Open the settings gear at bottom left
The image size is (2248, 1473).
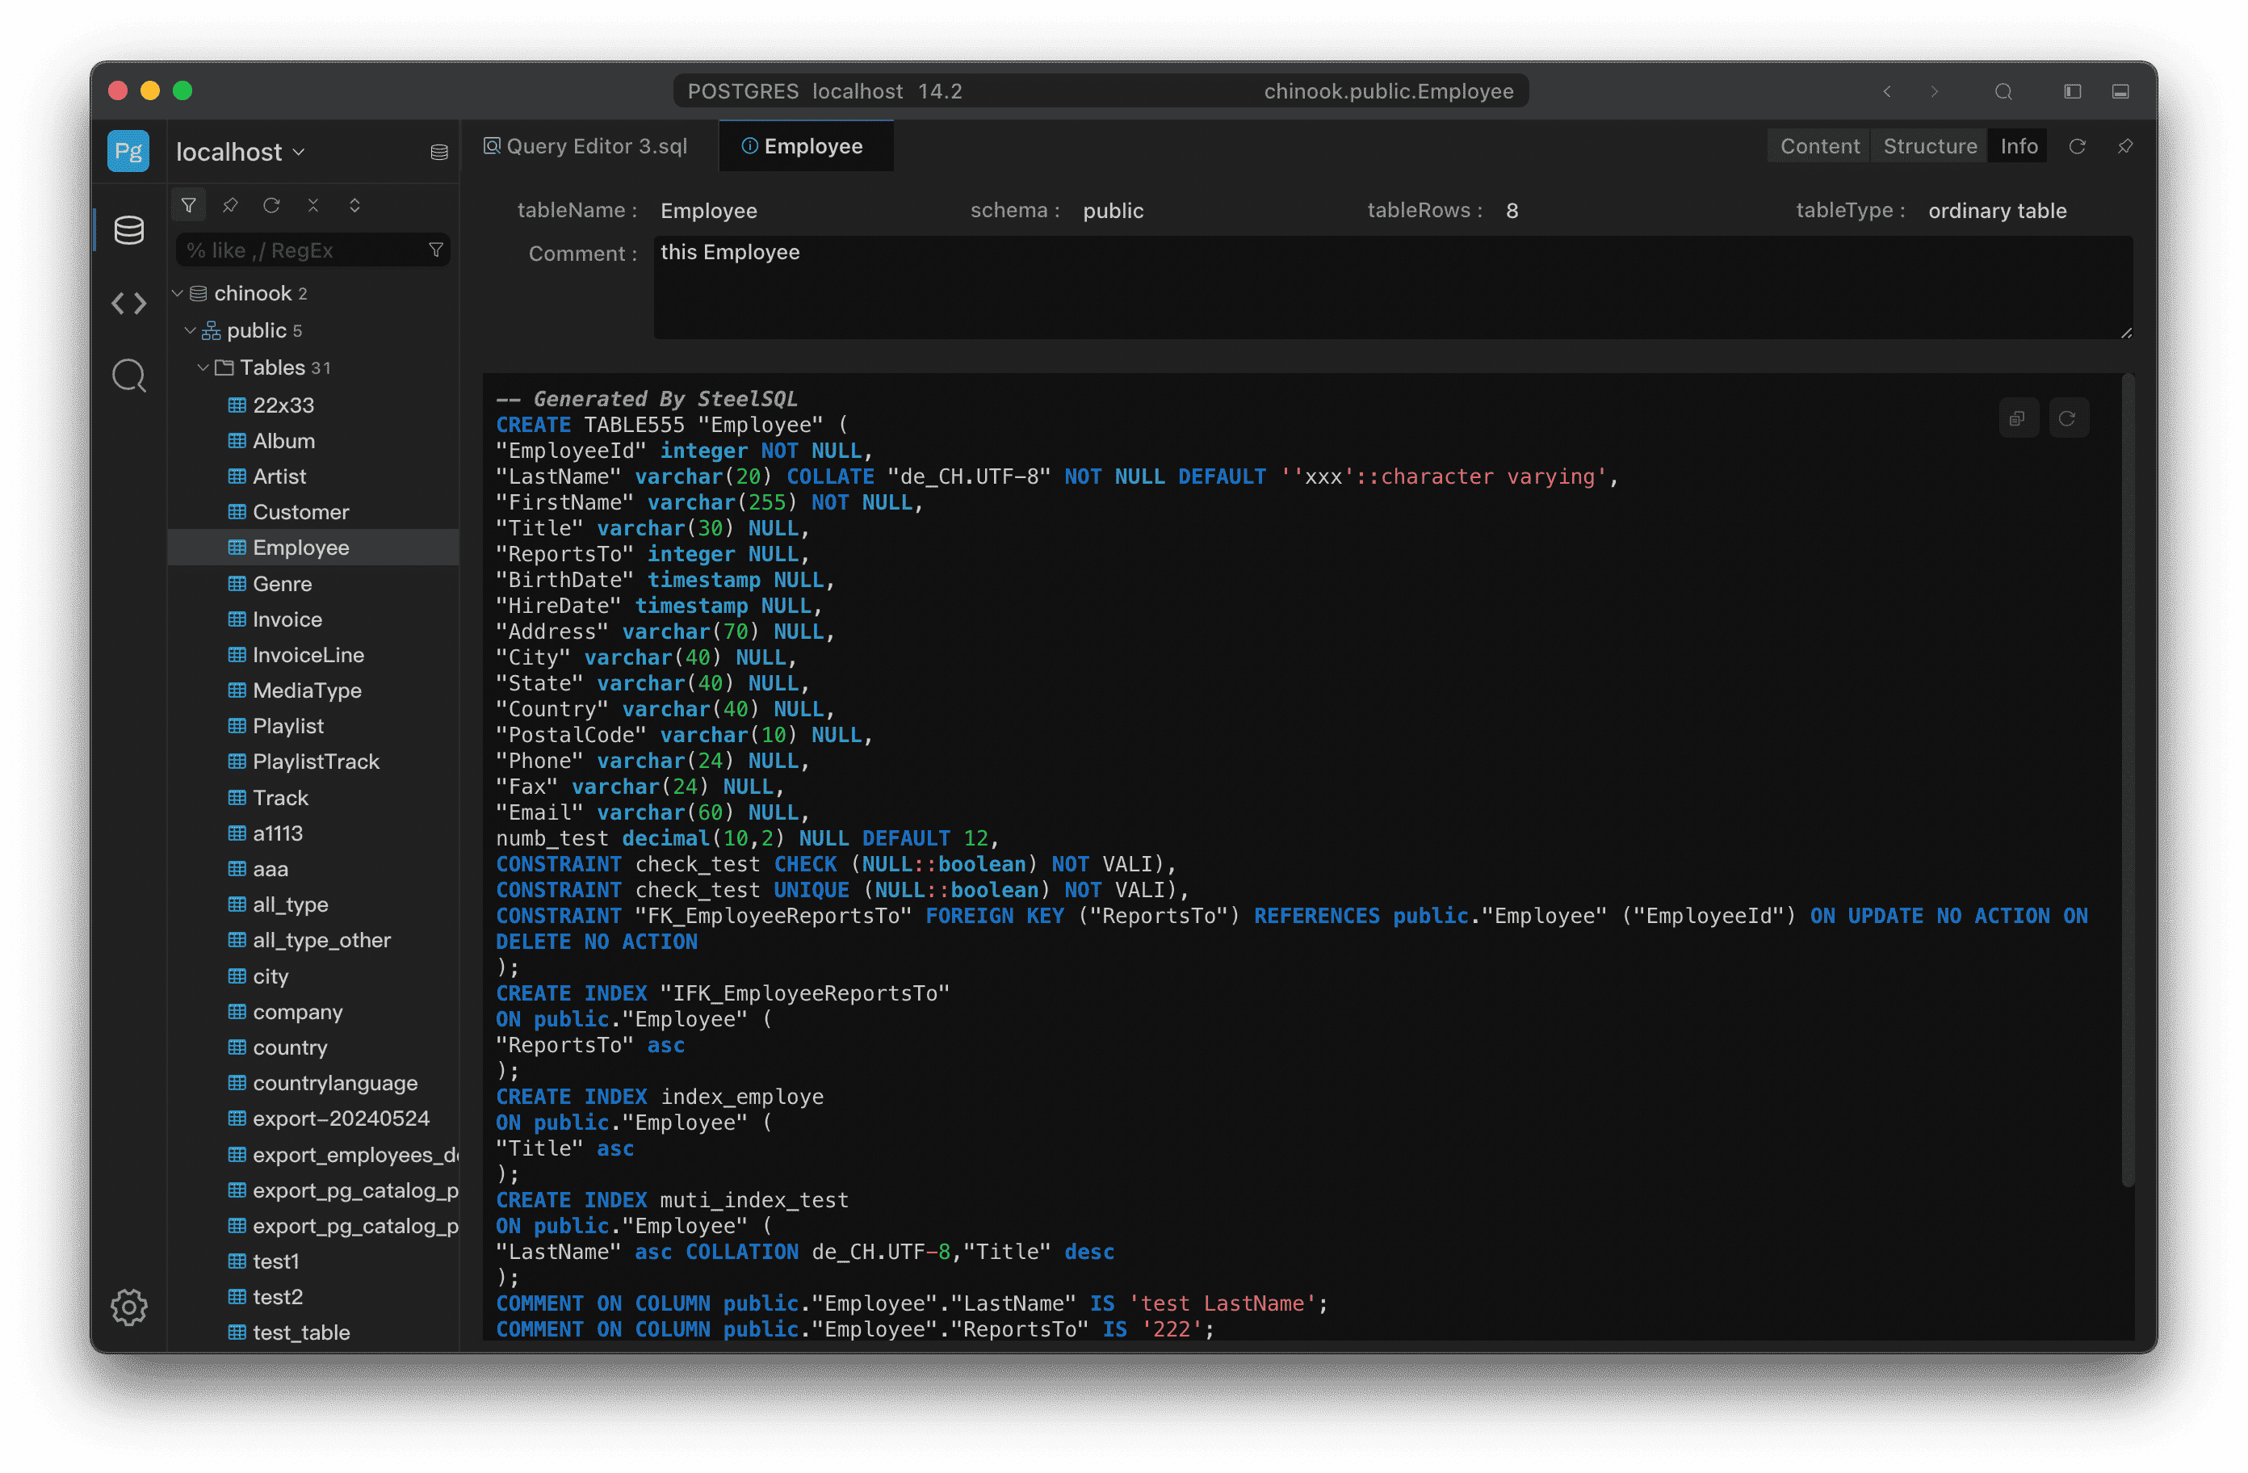click(128, 1307)
